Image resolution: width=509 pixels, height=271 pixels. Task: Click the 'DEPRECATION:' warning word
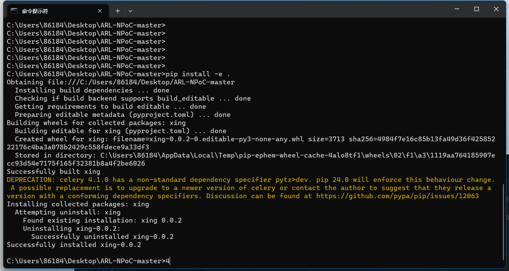31,180
